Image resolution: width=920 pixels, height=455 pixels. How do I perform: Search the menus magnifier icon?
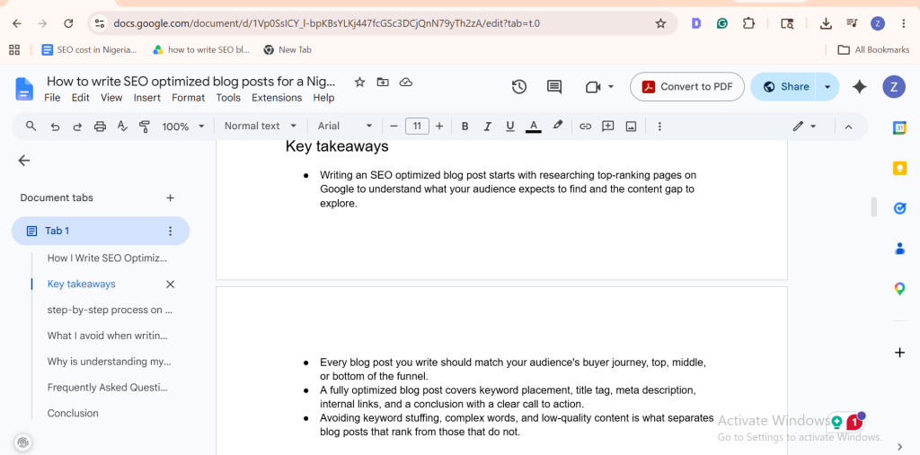(x=31, y=126)
